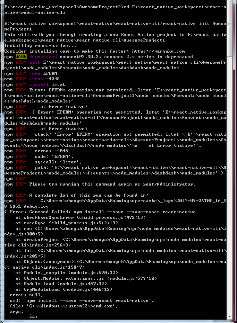Click 'at execSync (child_process.js:512:13)' line
The image size is (237, 323).
(67, 223)
